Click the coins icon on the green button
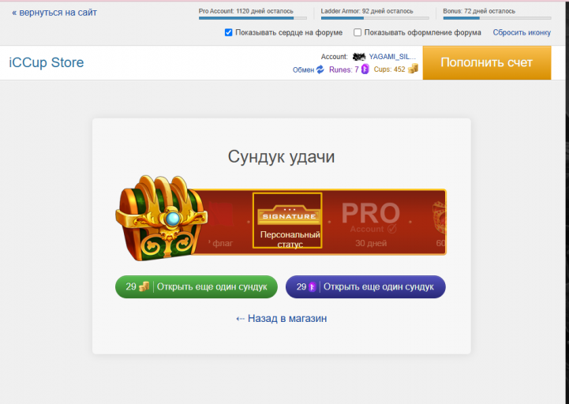This screenshot has width=569, height=404. (144, 286)
